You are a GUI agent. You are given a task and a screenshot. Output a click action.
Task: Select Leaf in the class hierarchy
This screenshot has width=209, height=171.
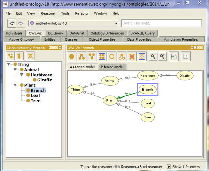[x=35, y=95]
